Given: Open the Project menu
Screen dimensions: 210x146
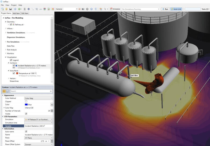Looking at the screenshot, I should (13, 5).
